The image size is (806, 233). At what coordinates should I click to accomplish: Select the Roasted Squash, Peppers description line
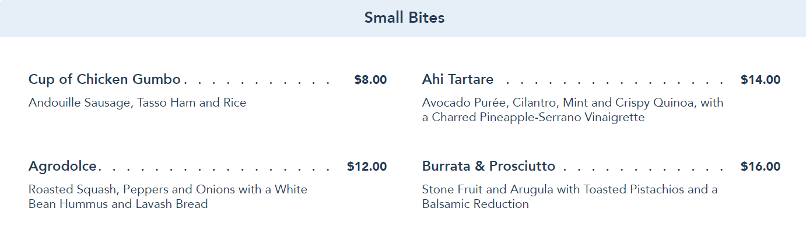coord(167,190)
